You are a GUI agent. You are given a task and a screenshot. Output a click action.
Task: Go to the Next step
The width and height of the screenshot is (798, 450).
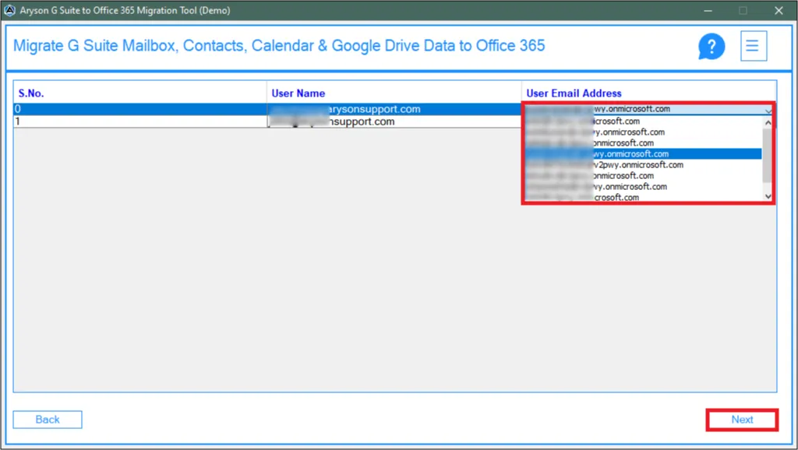pos(742,420)
